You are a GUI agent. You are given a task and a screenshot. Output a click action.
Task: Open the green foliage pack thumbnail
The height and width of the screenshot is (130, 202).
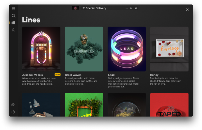point(84,105)
